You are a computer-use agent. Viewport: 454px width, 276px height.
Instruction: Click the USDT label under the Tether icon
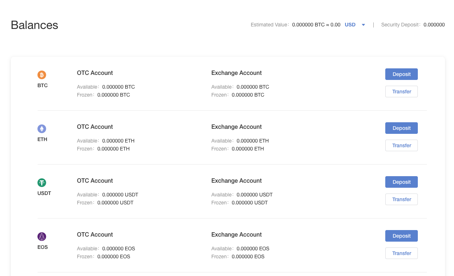point(44,193)
